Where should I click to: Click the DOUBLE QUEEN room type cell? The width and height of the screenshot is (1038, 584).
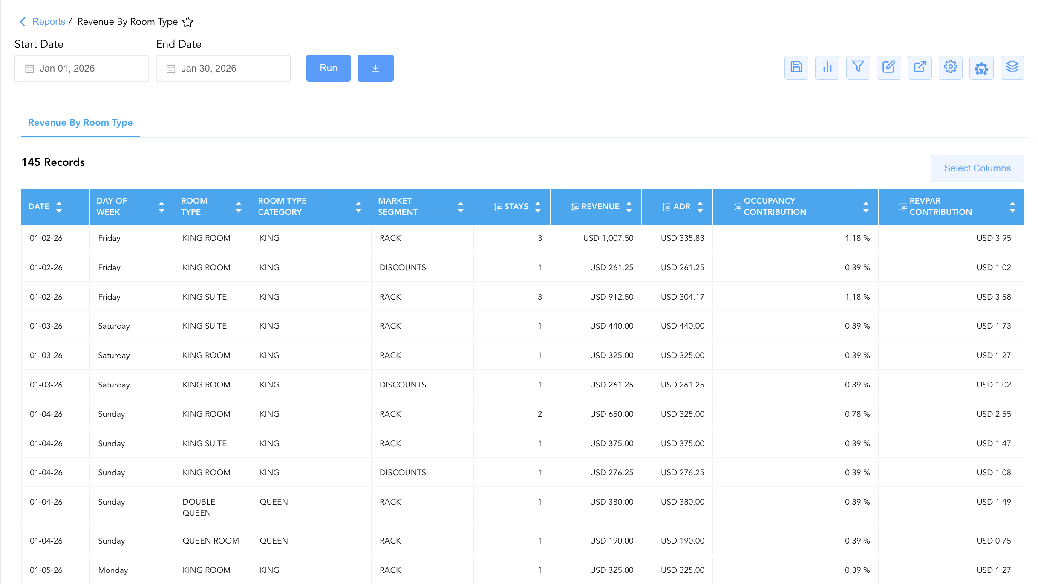click(199, 507)
